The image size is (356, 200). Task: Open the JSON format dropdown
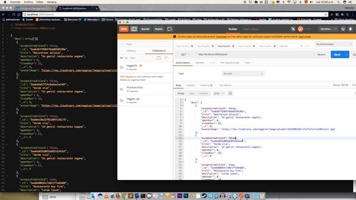pyautogui.click(x=219, y=93)
